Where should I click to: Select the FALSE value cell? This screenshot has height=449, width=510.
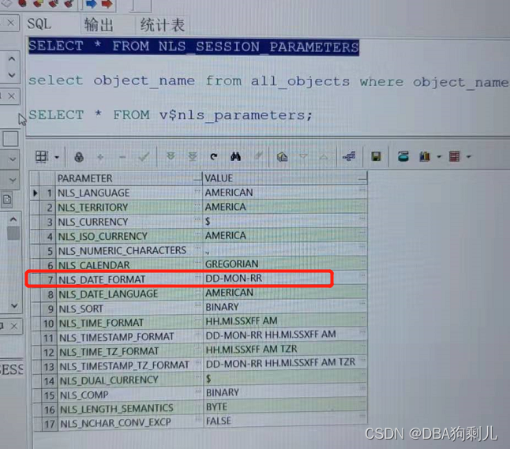[285, 421]
